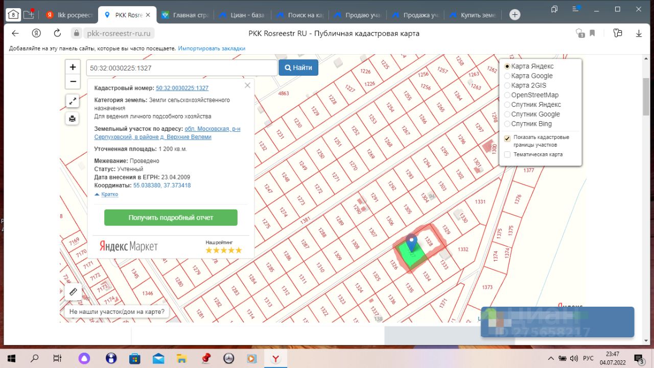Toggle Показать кадастровые границы участков checkbox
The image size is (654, 368).
(x=507, y=138)
